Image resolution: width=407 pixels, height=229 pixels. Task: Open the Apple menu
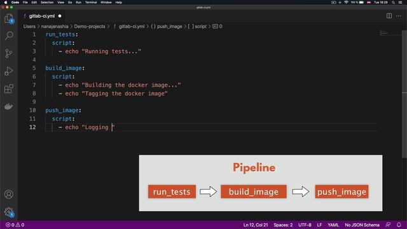click(x=6, y=3)
